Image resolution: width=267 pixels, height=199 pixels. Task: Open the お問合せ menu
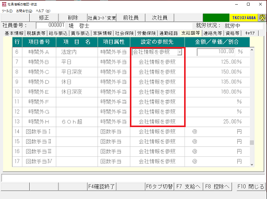24,11
